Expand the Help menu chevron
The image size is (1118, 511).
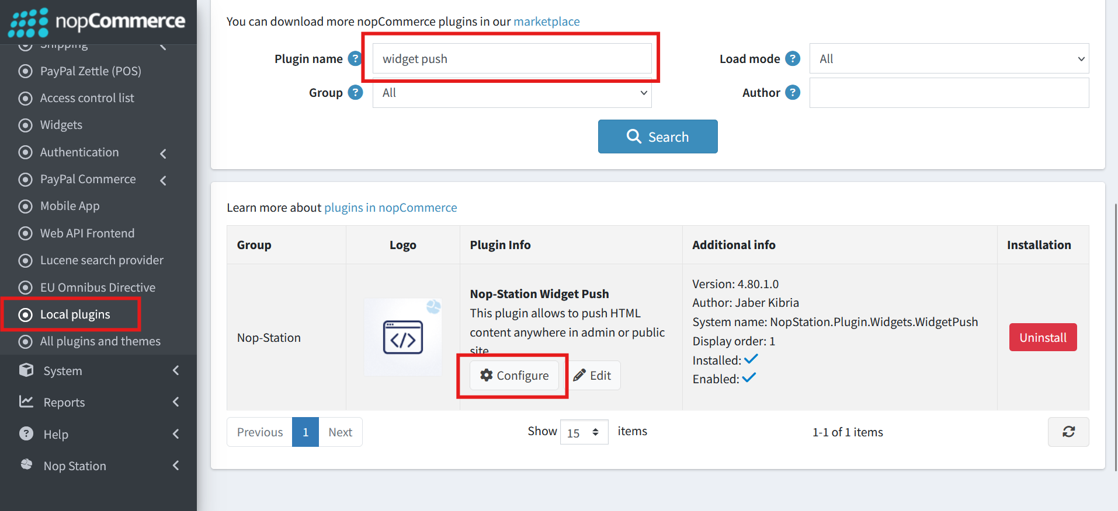point(176,434)
